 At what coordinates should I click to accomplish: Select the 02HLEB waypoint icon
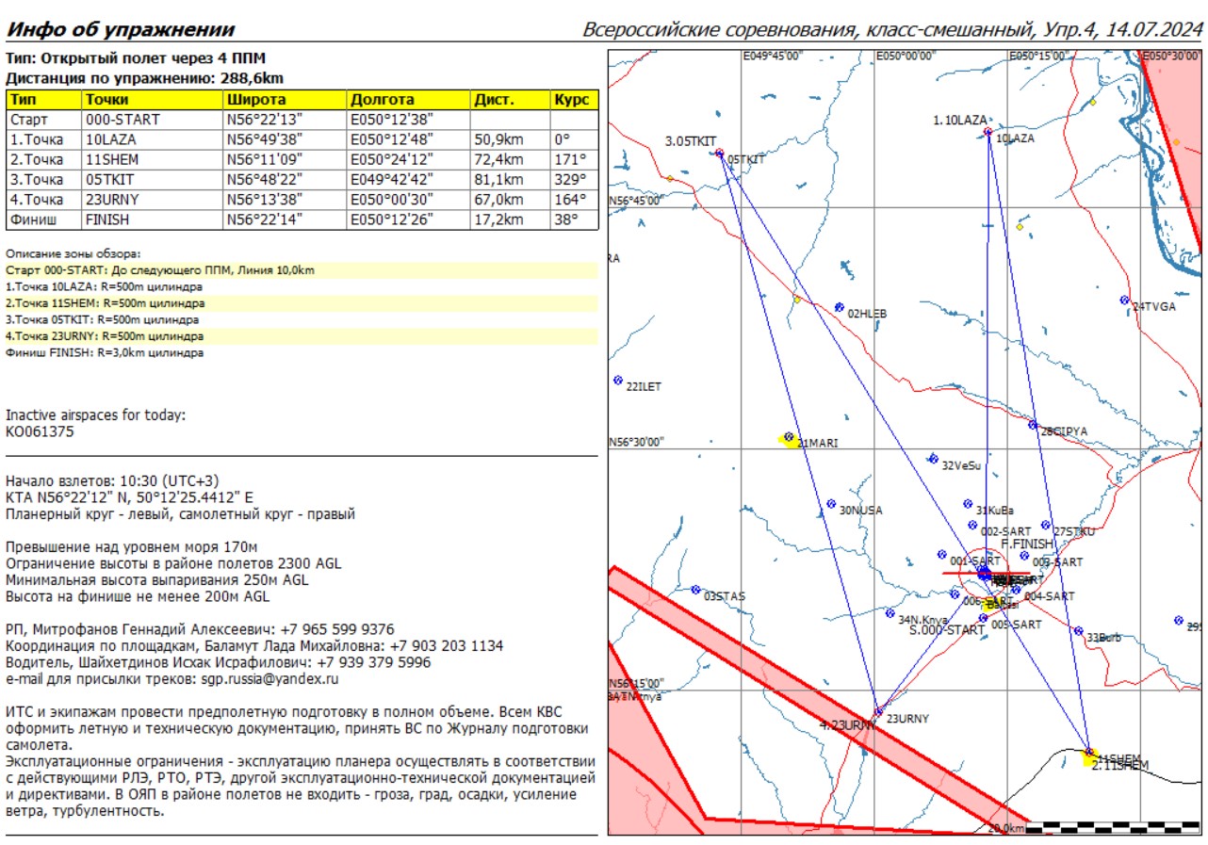[839, 307]
